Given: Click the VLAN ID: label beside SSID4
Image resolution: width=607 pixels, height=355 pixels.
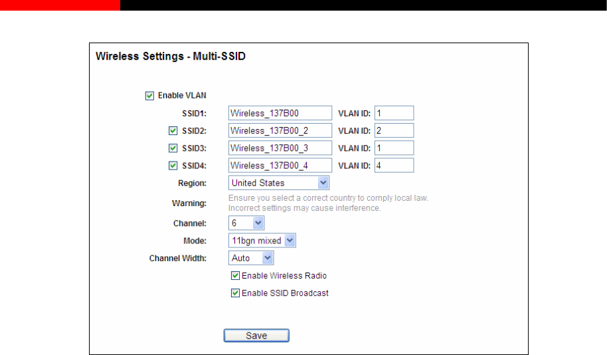Looking at the screenshot, I should [x=354, y=166].
